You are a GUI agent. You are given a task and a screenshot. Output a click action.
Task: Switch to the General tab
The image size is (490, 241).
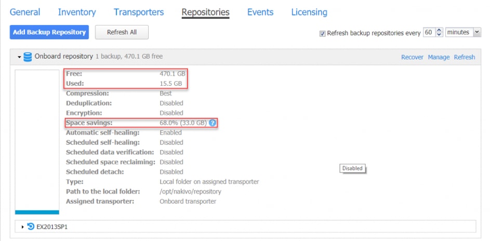coord(25,12)
